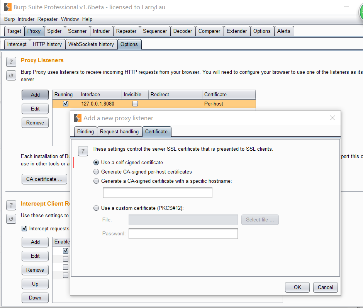
Task: Focus the specific hostname text field
Action: click(x=158, y=193)
